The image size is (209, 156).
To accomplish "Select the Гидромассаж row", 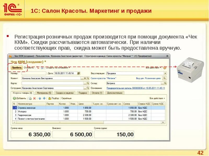I will tap(89, 115).
